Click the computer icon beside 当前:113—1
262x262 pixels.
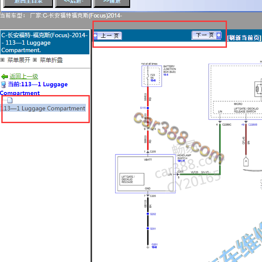pyautogui.click(x=4, y=85)
